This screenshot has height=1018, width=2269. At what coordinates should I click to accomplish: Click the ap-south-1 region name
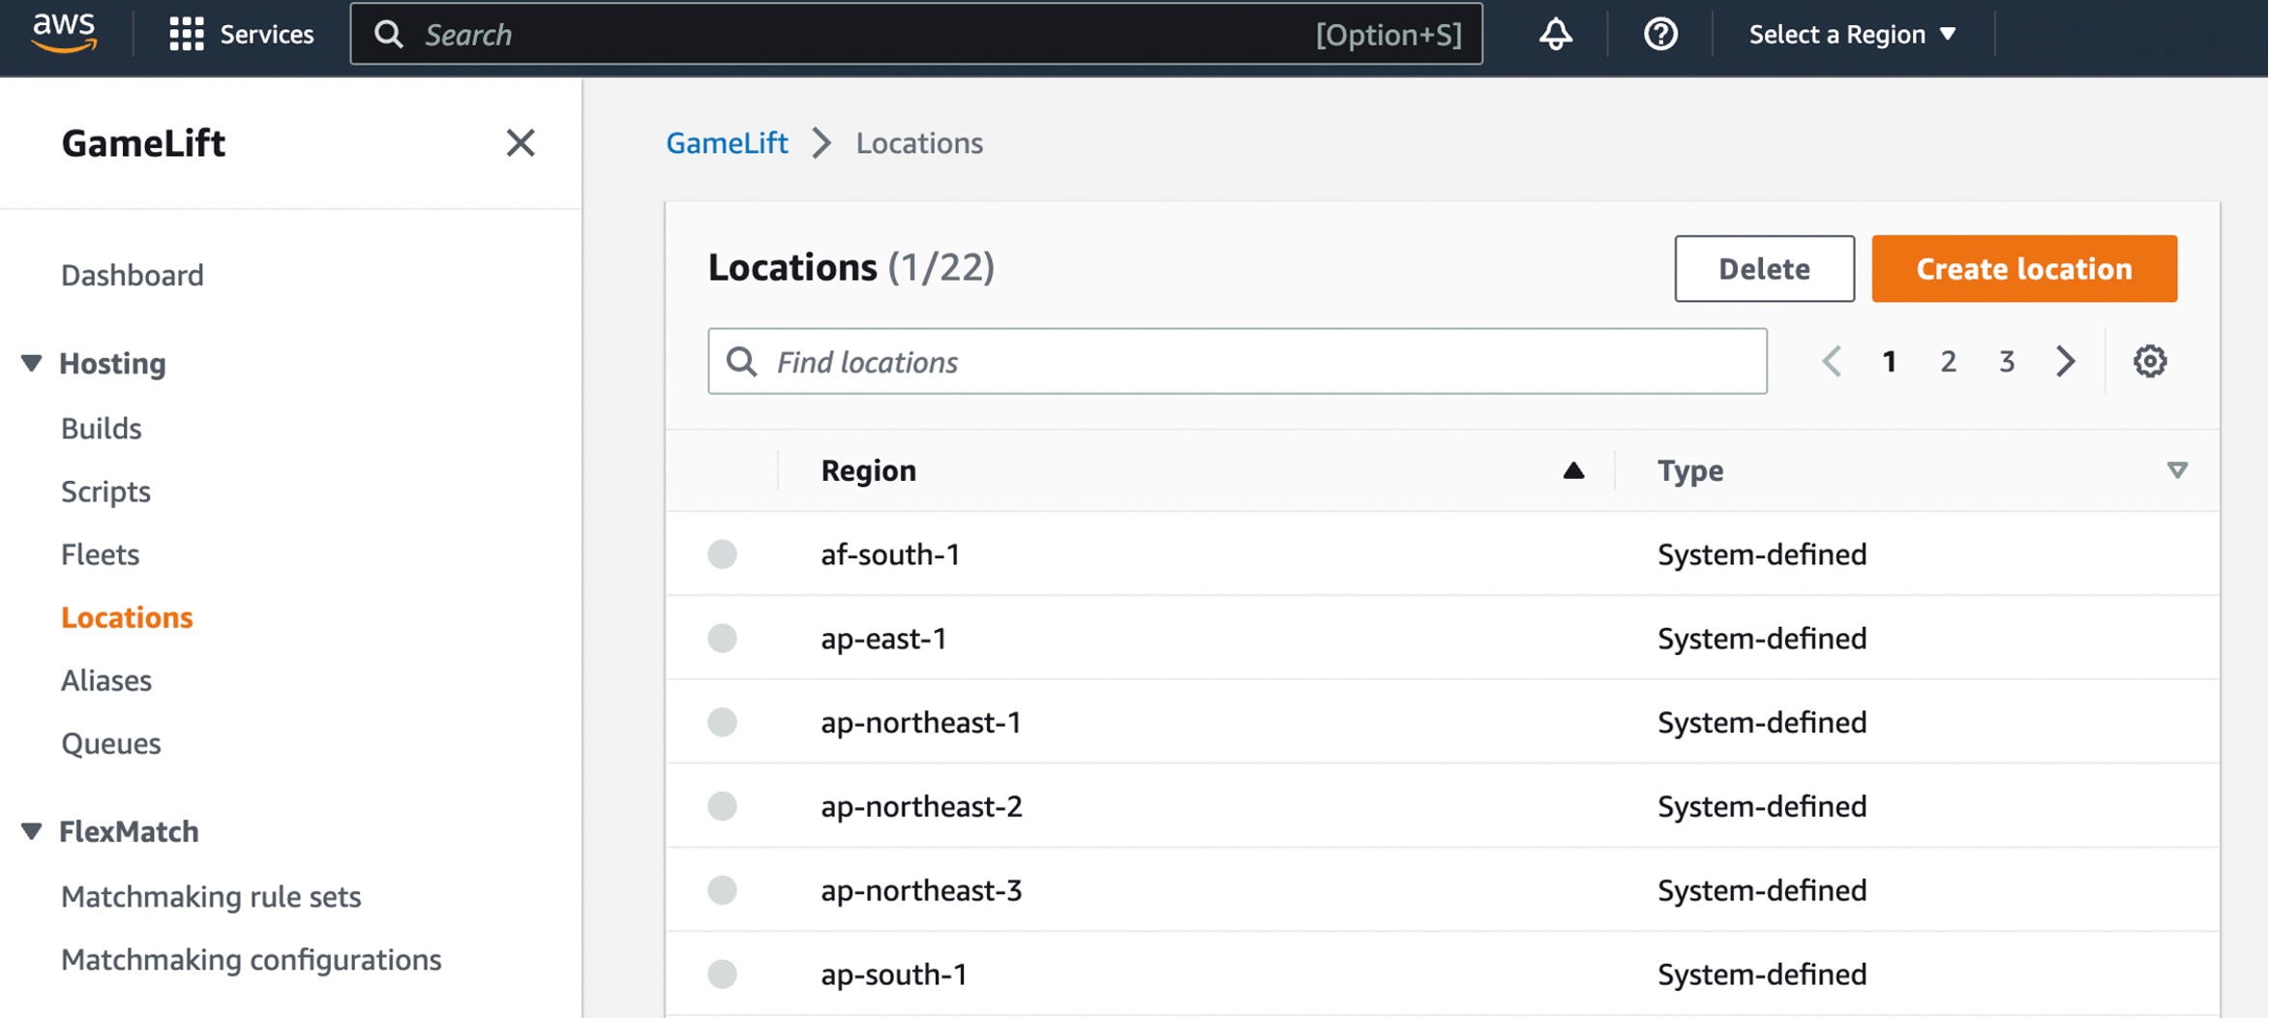(x=894, y=974)
